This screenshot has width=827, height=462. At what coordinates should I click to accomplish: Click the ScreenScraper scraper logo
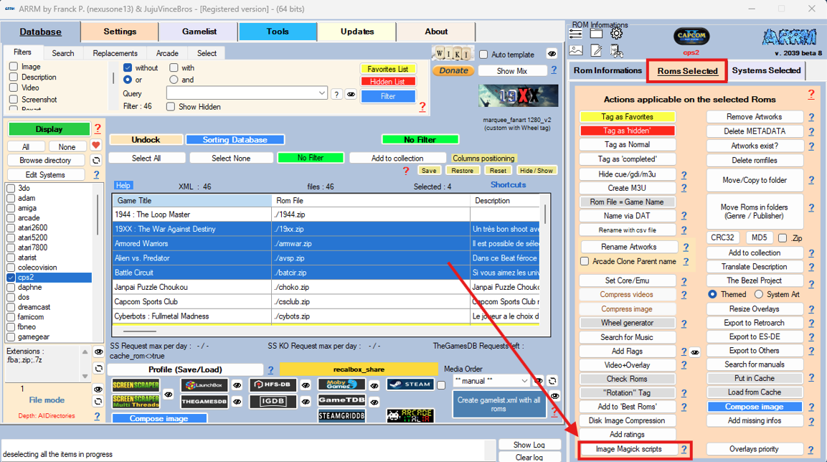coord(136,385)
